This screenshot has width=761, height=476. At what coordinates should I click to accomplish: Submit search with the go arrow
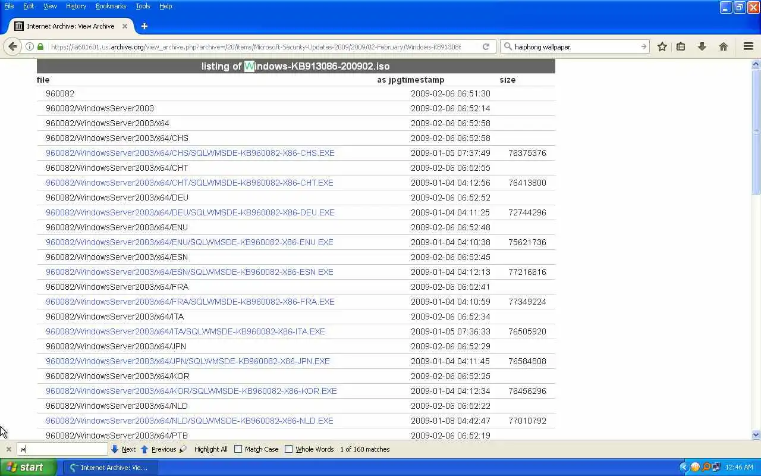point(643,46)
